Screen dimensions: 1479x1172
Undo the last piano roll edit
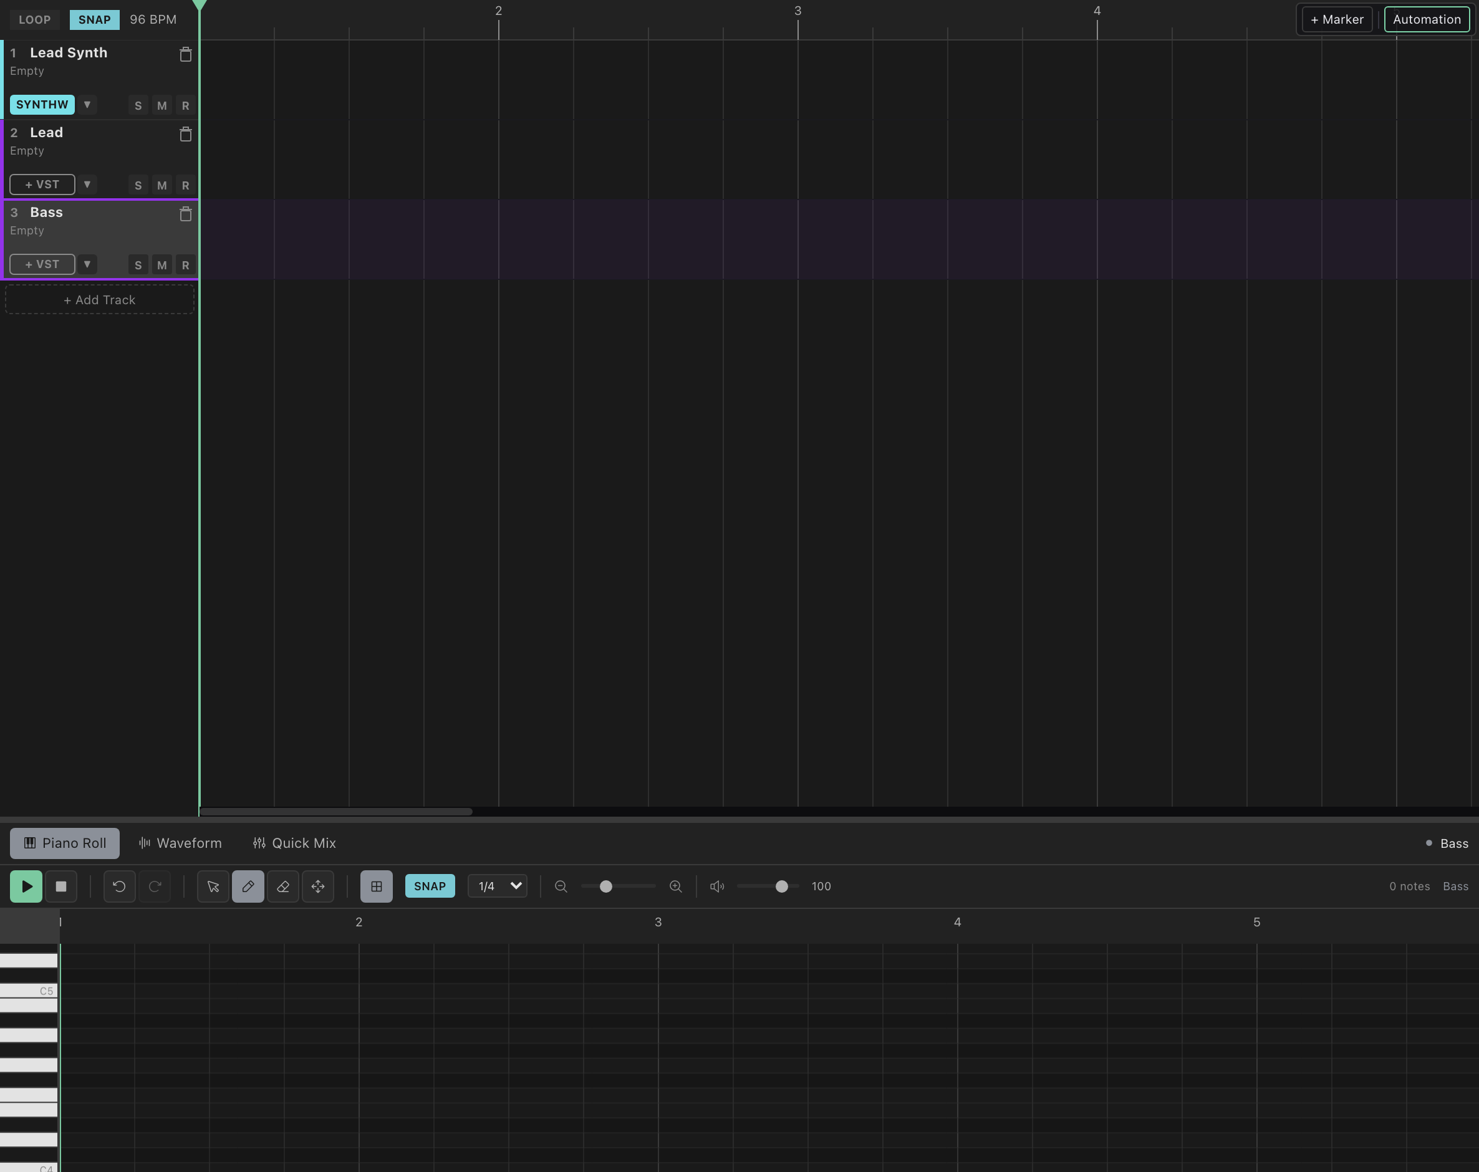pyautogui.click(x=119, y=886)
